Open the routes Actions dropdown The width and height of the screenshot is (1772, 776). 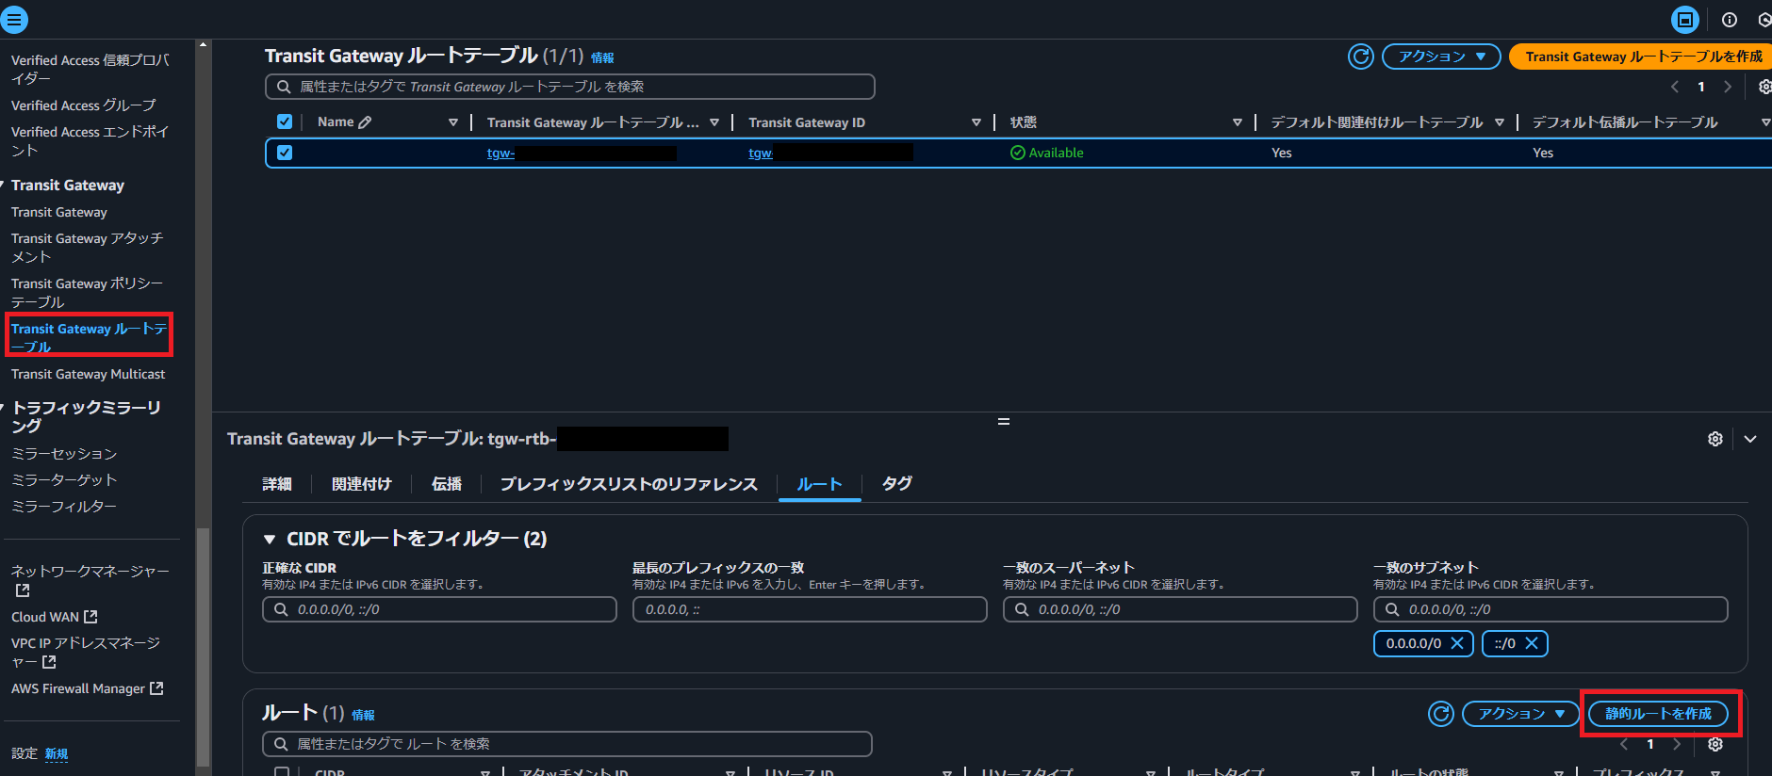pos(1520,714)
